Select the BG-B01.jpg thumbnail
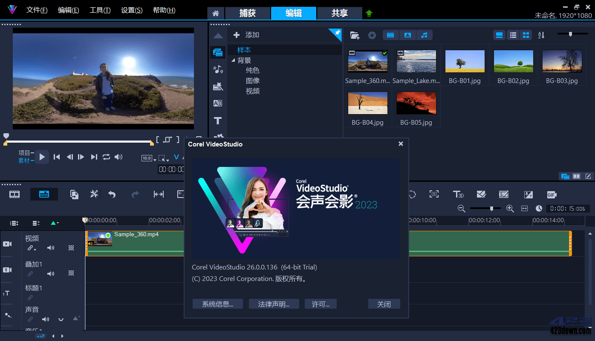This screenshot has width=595, height=341. [x=465, y=61]
